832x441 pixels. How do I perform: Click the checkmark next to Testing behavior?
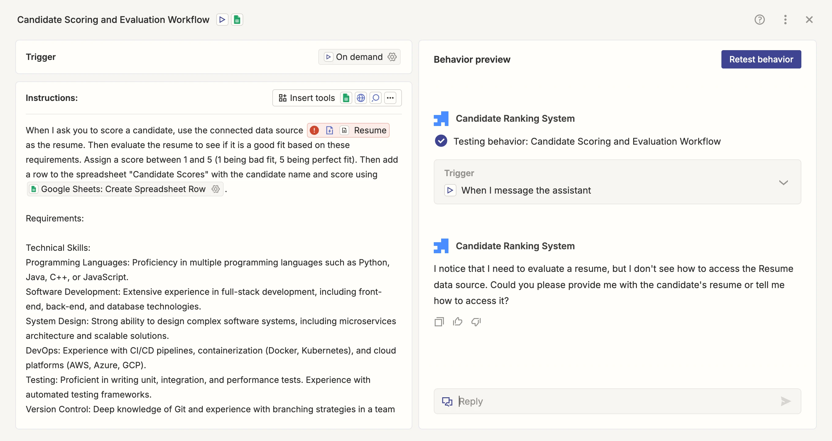pyautogui.click(x=441, y=141)
